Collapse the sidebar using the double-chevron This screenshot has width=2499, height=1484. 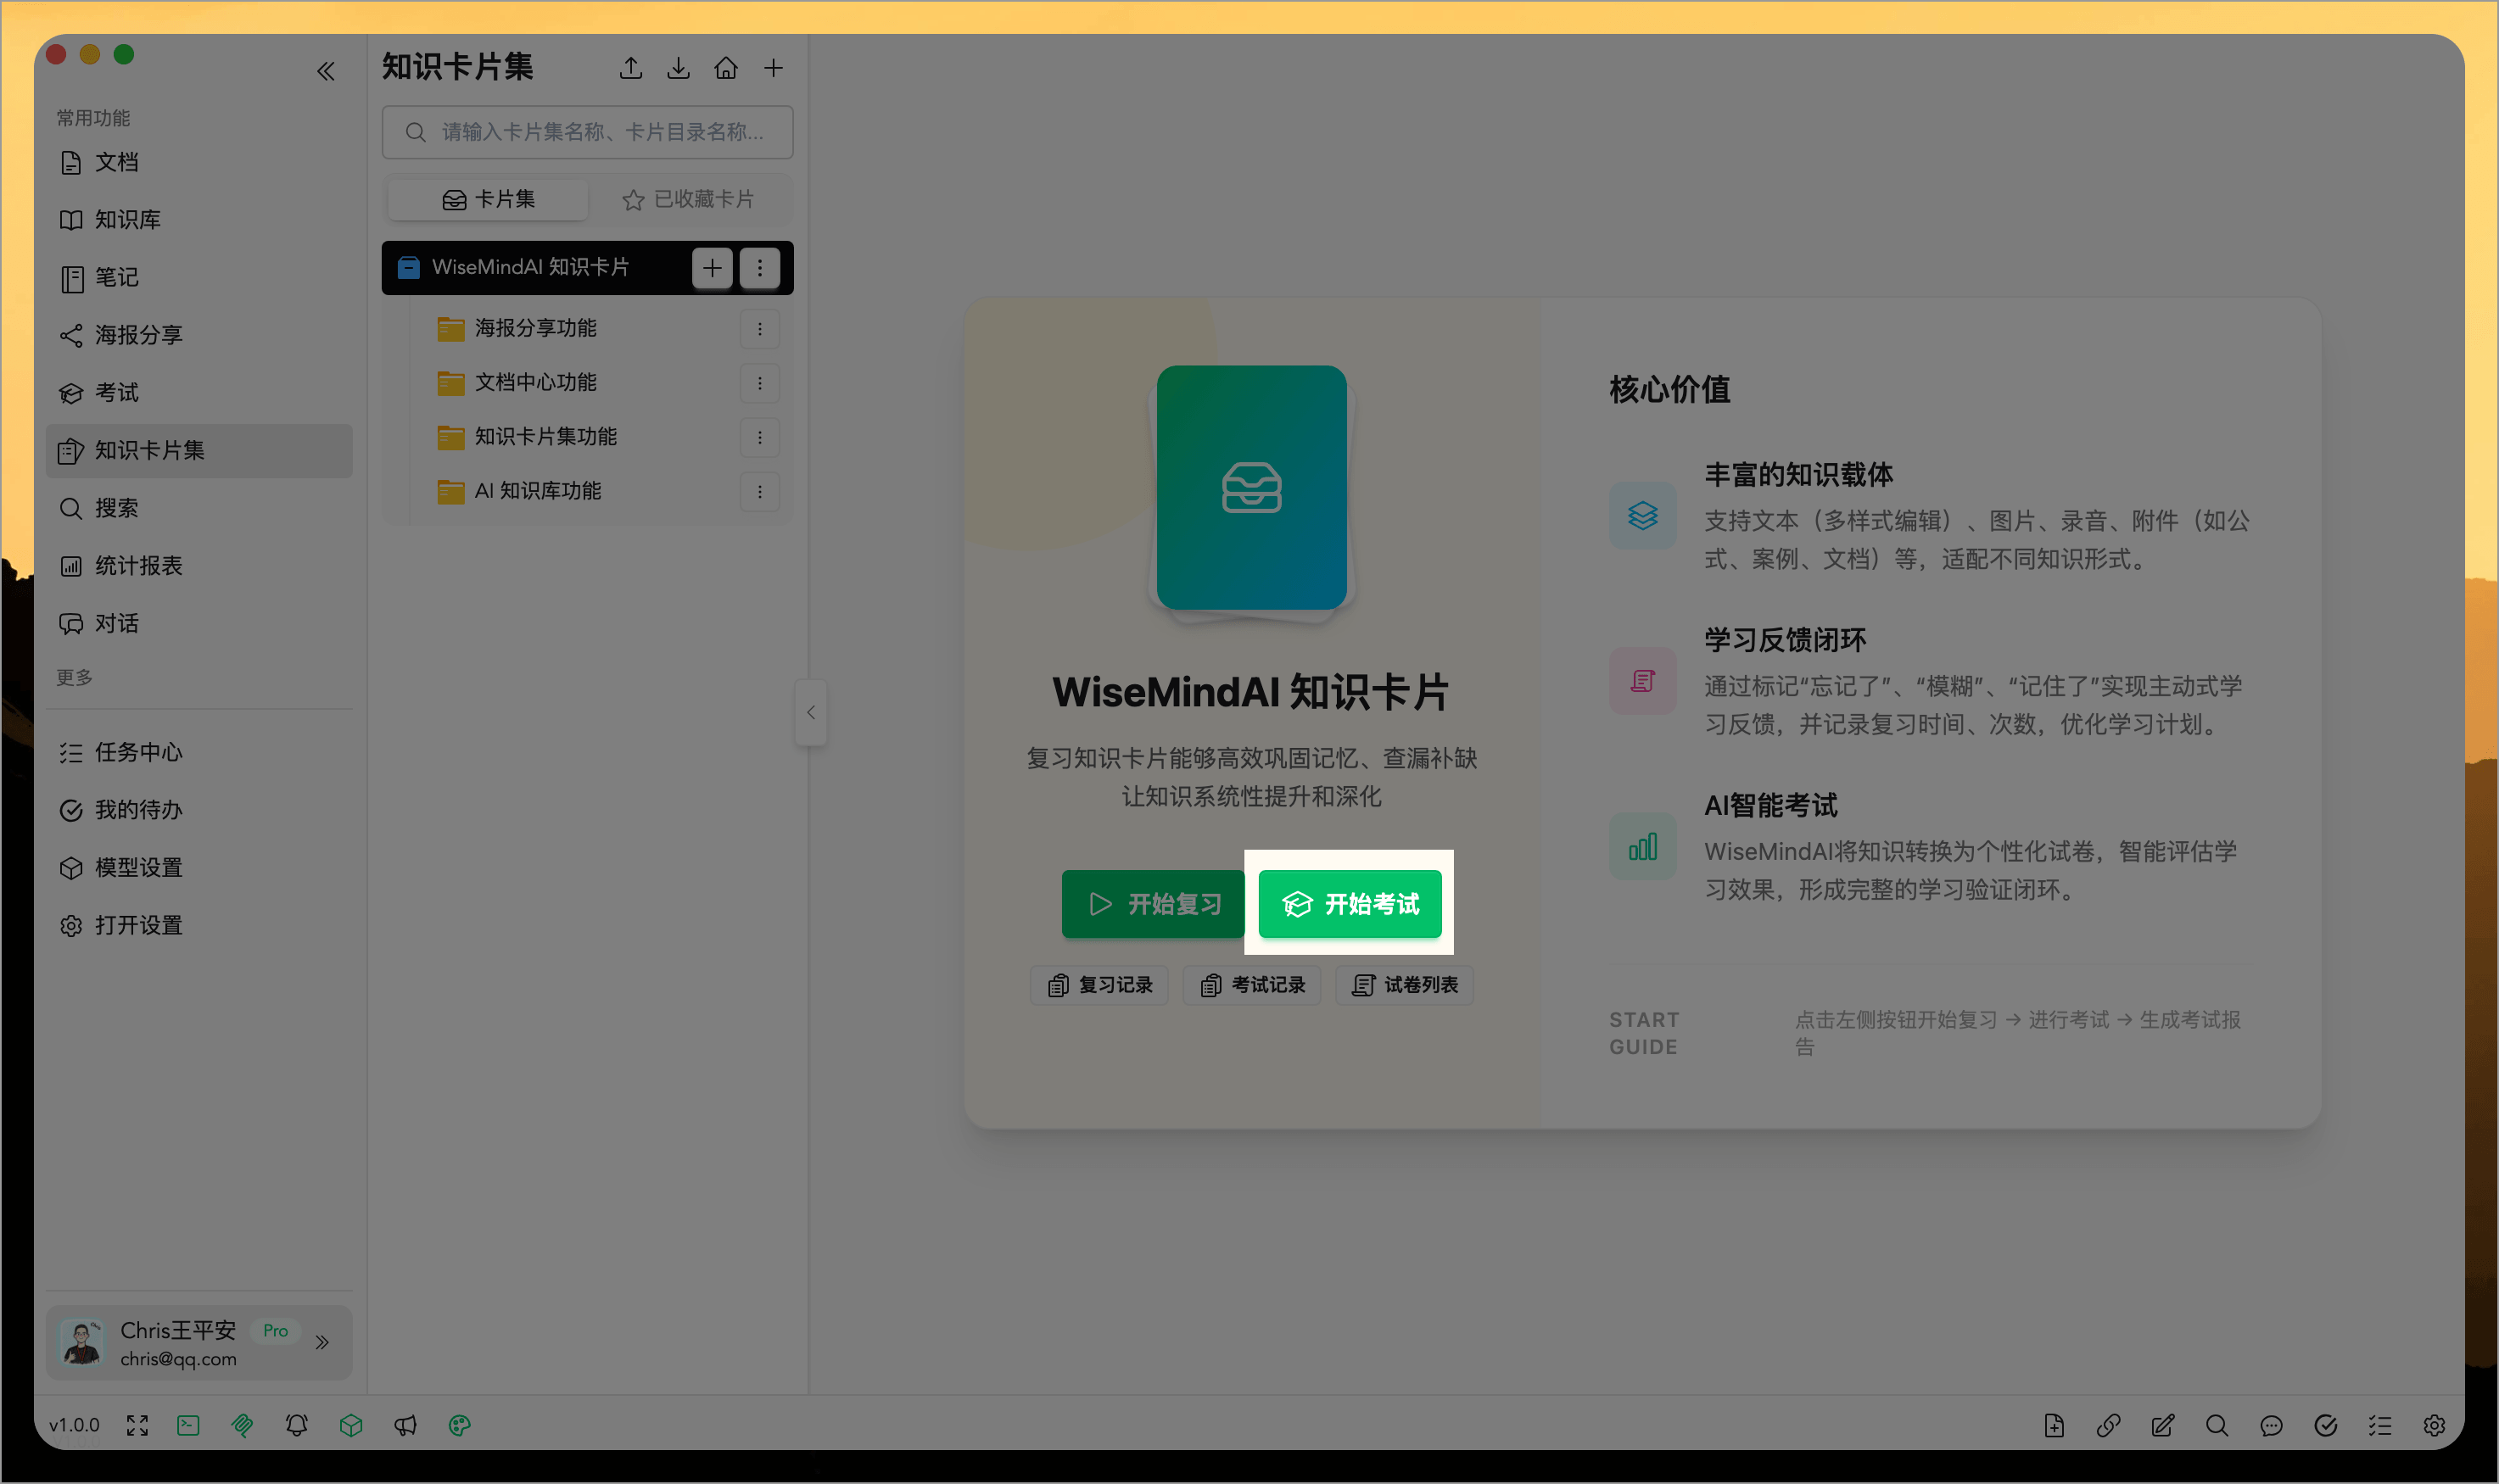326,70
